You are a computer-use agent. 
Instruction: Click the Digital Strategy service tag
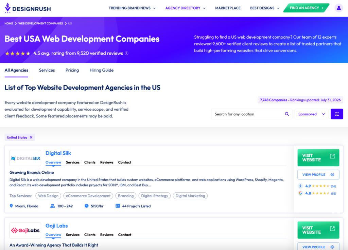155,196
